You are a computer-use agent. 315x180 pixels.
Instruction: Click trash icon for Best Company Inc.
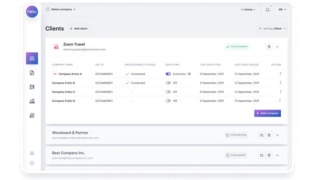(269, 155)
